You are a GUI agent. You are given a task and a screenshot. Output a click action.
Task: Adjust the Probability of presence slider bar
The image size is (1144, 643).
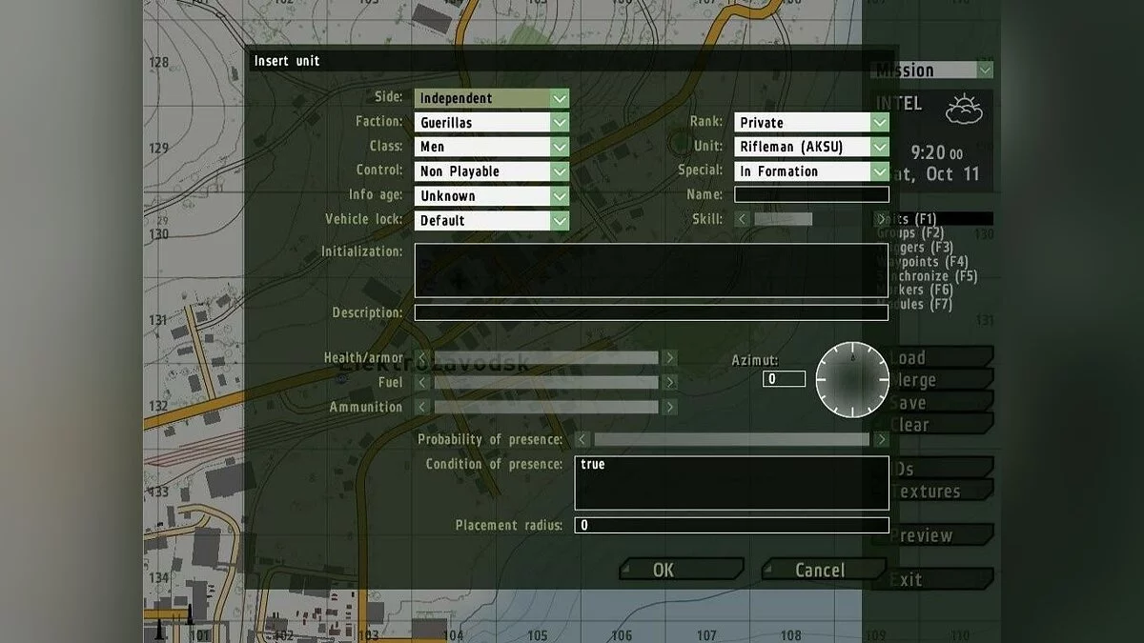point(731,439)
